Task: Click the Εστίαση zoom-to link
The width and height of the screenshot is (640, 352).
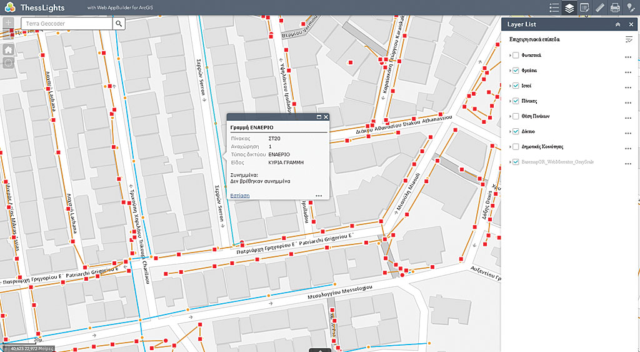Action: pyautogui.click(x=240, y=195)
